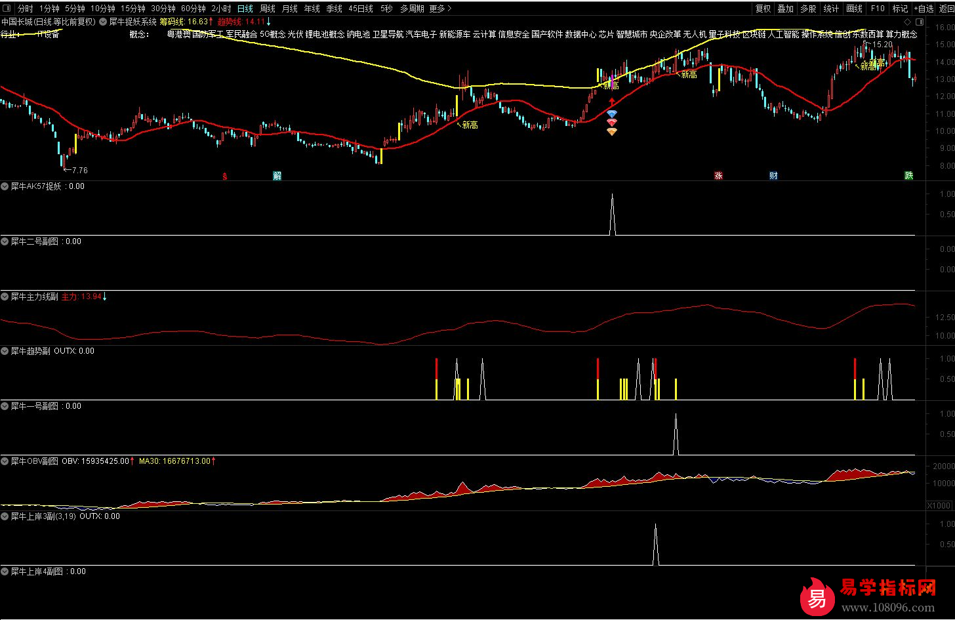This screenshot has height=620, width=955.
Task: Select the 日线 daily period
Action: (x=245, y=9)
